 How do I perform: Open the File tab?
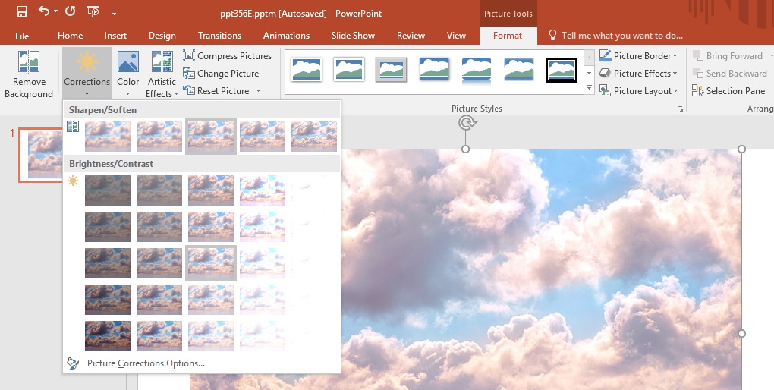[x=22, y=36]
